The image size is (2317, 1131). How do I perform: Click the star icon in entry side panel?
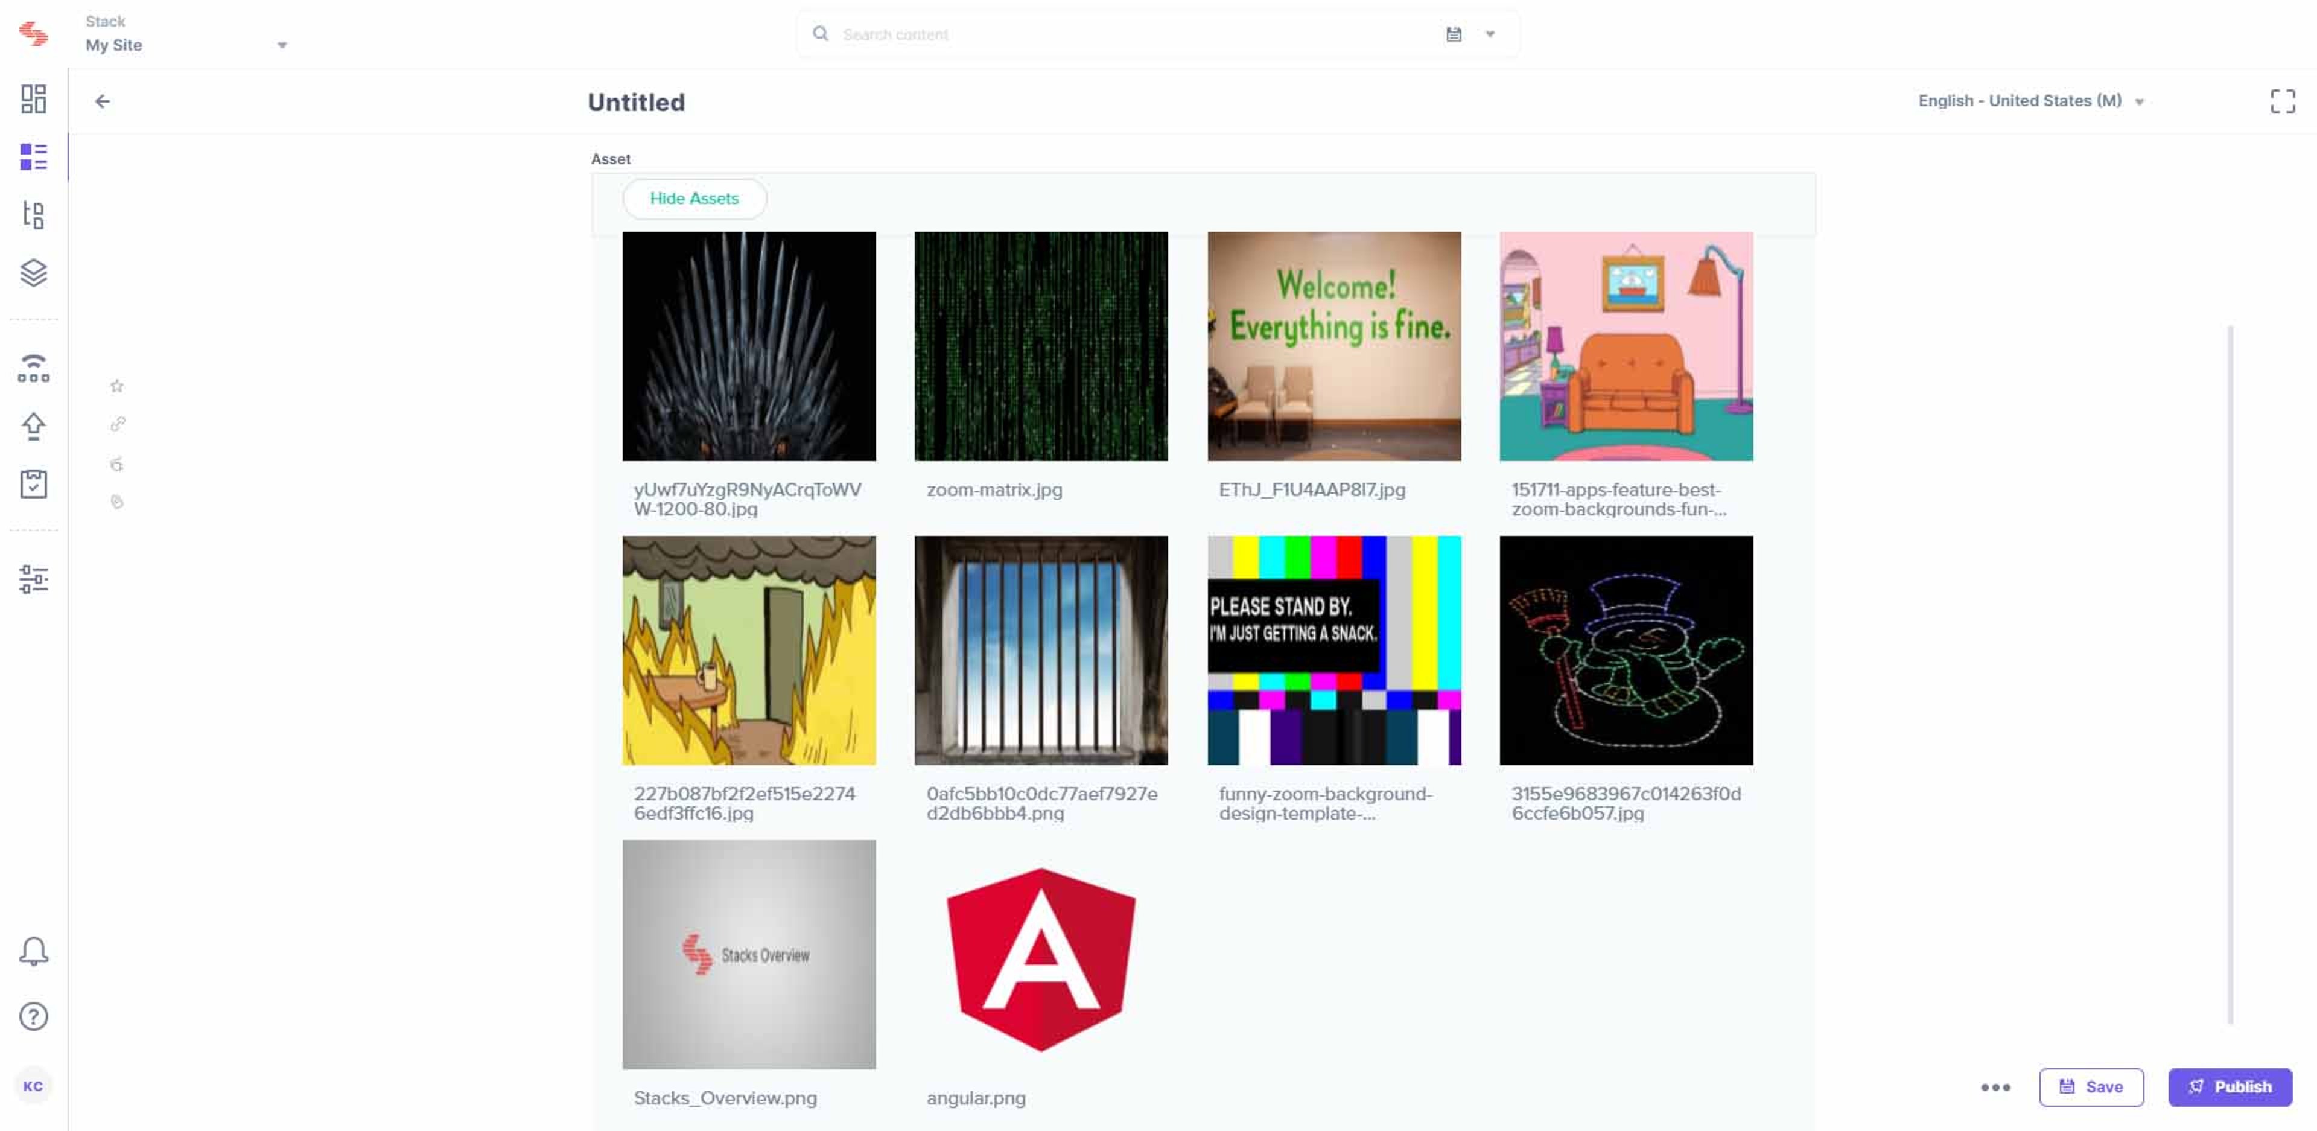(117, 386)
